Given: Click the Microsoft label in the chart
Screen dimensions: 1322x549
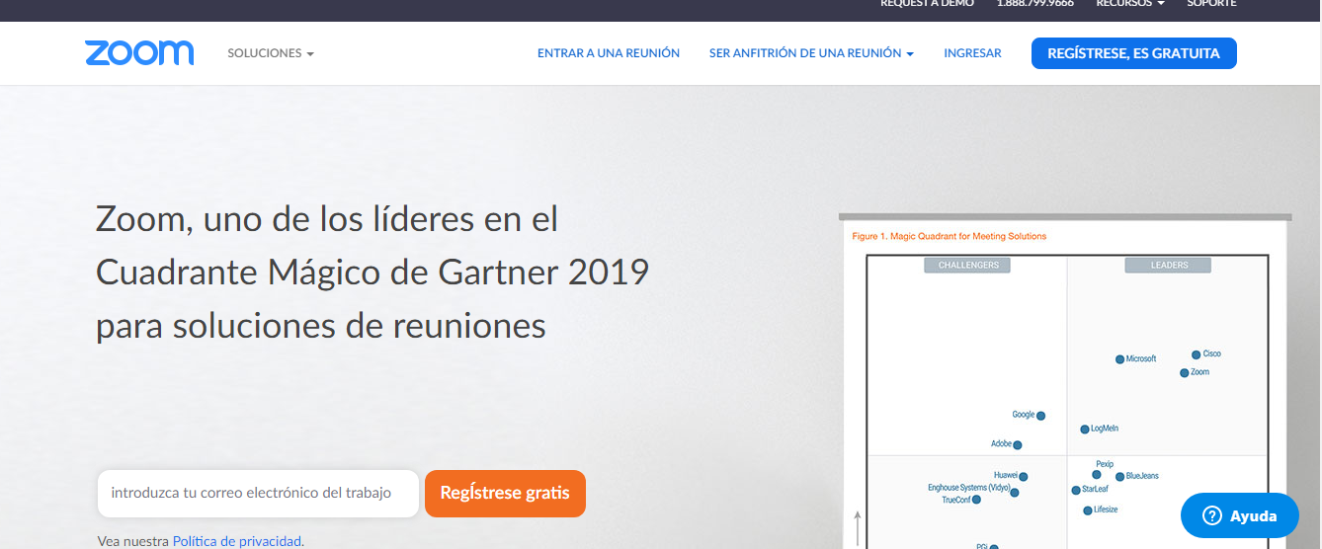Looking at the screenshot, I should click(x=1141, y=358).
